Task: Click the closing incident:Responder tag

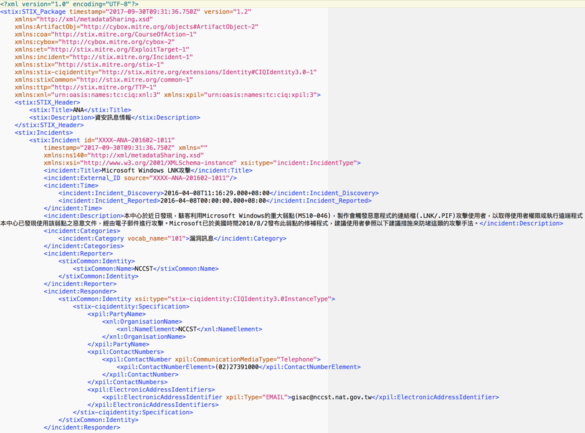Action: coord(82,427)
